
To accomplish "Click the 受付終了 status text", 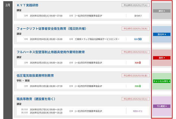I will pyautogui.click(x=138, y=16).
